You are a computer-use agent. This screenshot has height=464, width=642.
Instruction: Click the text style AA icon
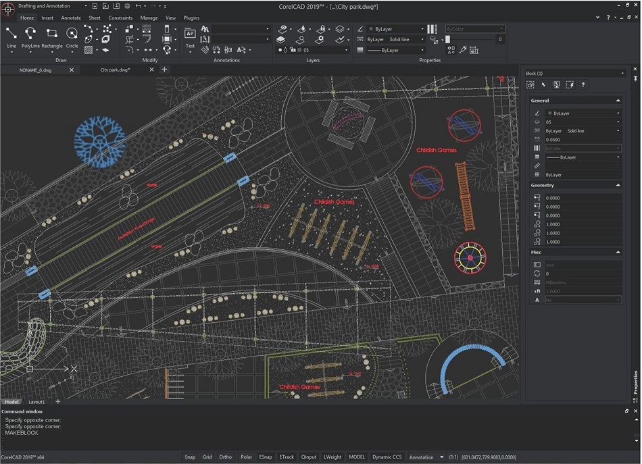(205, 29)
